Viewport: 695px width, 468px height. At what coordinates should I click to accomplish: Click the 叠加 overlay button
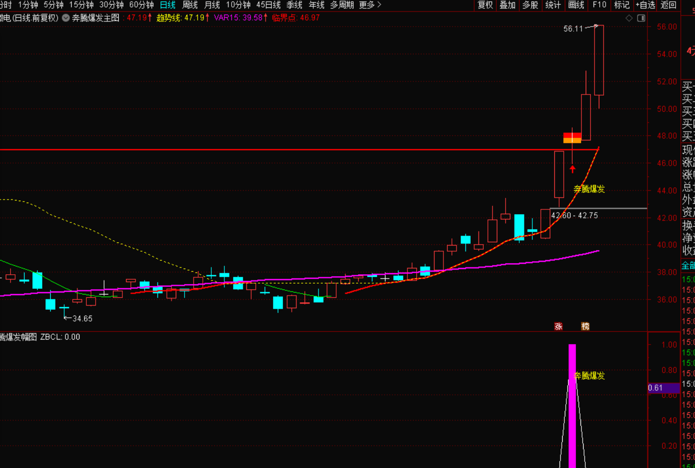point(507,5)
